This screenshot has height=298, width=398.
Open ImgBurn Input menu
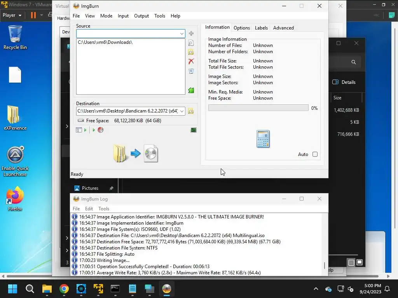pyautogui.click(x=123, y=16)
